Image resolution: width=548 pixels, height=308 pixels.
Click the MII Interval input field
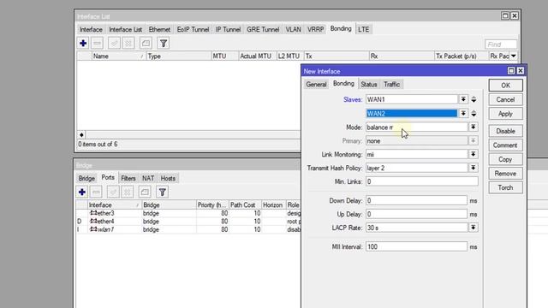(416, 246)
